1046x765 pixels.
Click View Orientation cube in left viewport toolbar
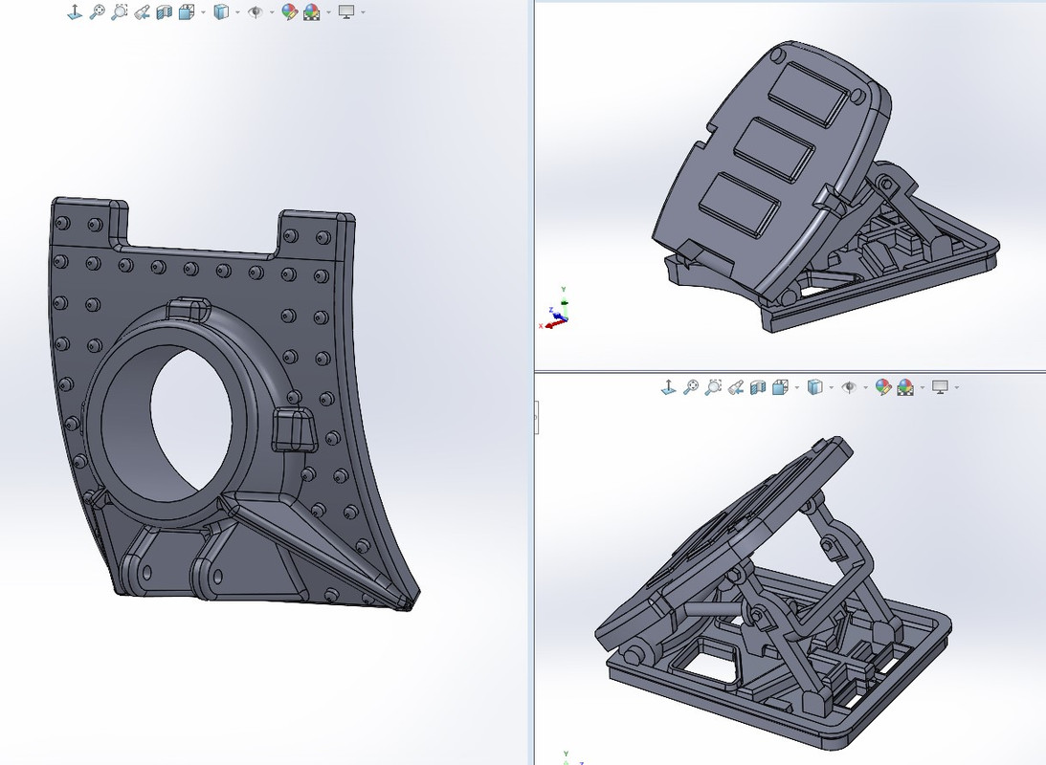click(186, 12)
